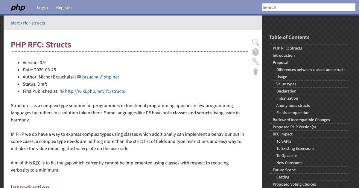
Task: Open the Login menu item
Action: click(42, 7)
